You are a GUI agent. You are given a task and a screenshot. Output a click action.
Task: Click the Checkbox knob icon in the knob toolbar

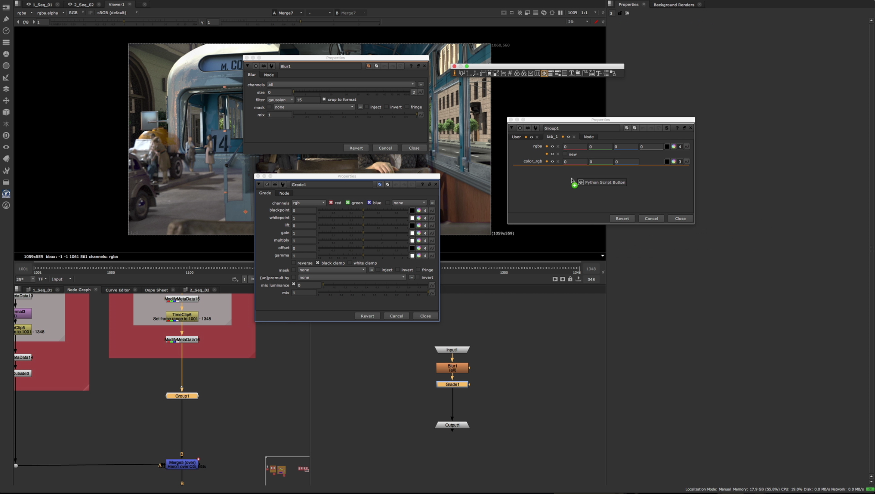click(x=530, y=73)
